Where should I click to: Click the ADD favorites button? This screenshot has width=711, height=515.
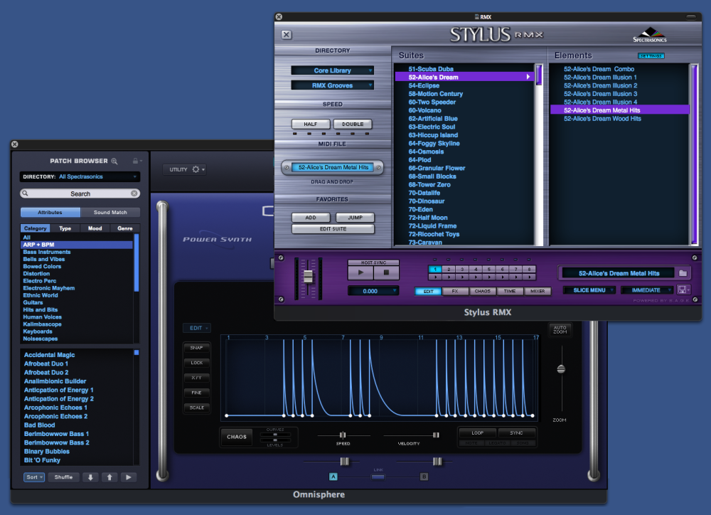click(311, 218)
